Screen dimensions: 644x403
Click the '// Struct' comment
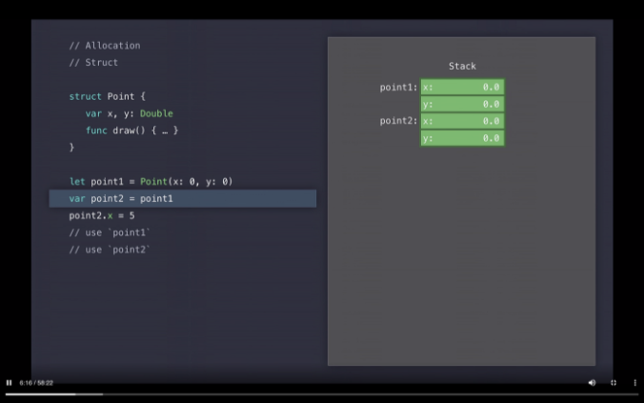coord(93,63)
